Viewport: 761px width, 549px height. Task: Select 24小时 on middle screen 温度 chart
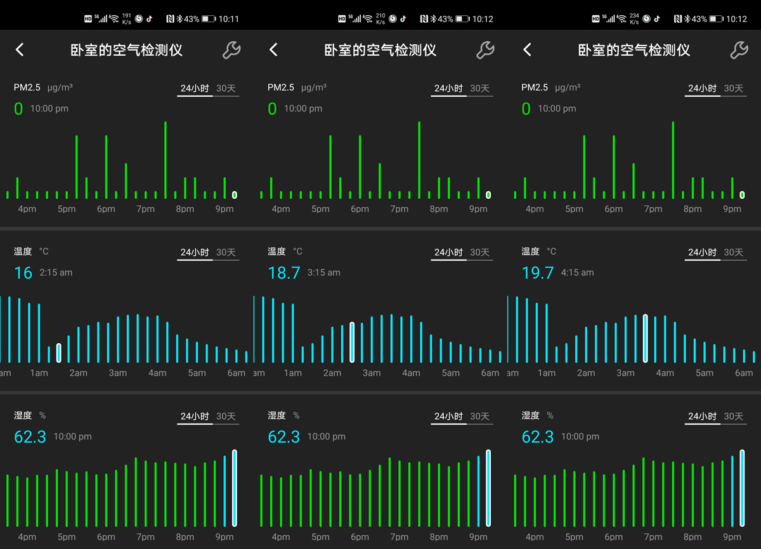click(448, 253)
